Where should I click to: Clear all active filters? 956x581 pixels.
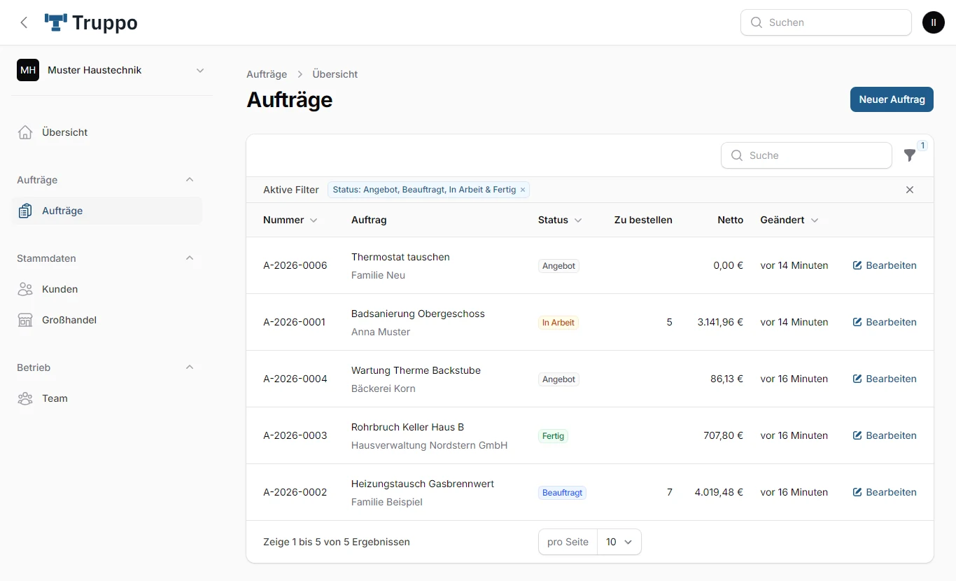910,190
